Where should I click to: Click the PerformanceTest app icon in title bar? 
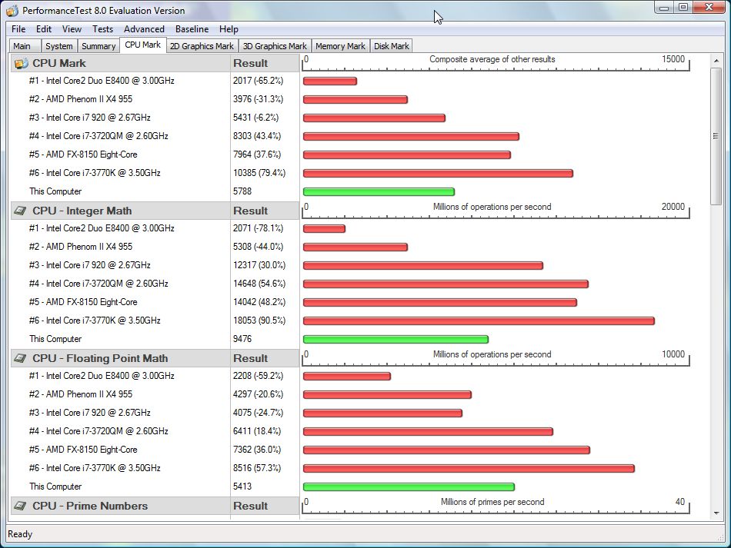(12, 10)
